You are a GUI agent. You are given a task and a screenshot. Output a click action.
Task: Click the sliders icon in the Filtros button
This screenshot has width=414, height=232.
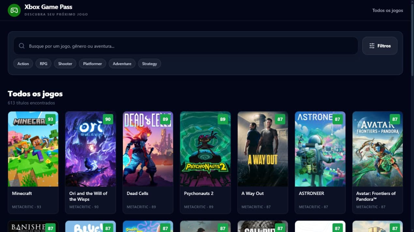click(x=372, y=46)
